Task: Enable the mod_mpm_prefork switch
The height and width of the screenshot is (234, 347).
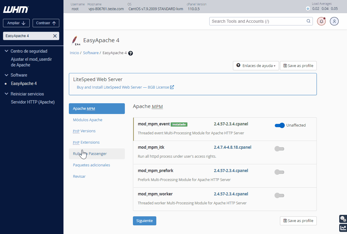Action: coord(279,172)
